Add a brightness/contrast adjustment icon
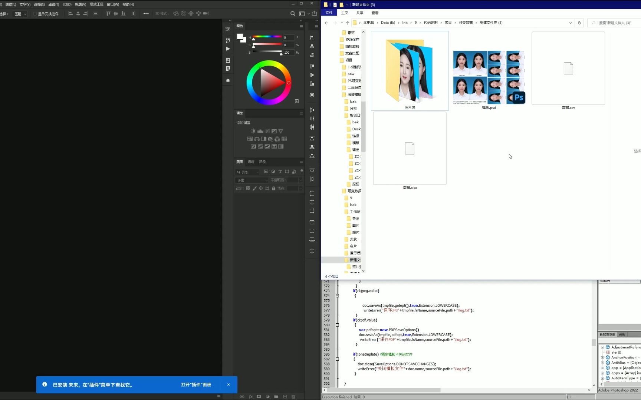641x400 pixels. click(x=253, y=131)
